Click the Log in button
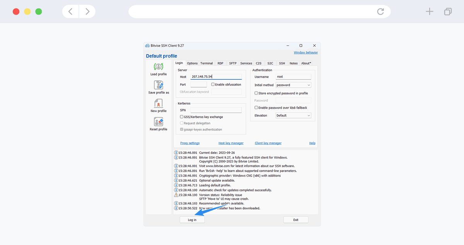 pyautogui.click(x=192, y=220)
